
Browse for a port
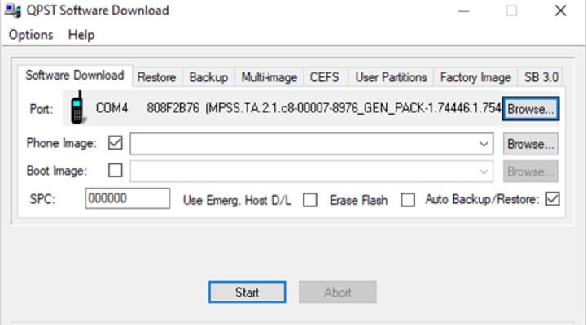point(531,109)
